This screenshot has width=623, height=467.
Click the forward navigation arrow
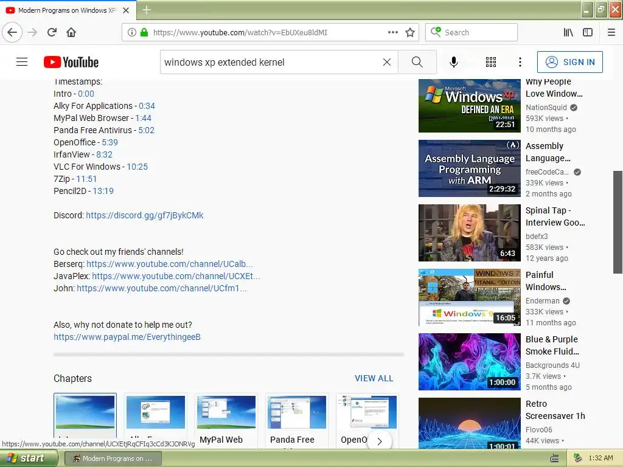(x=32, y=32)
